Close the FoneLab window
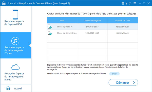 [x=148, y=3]
